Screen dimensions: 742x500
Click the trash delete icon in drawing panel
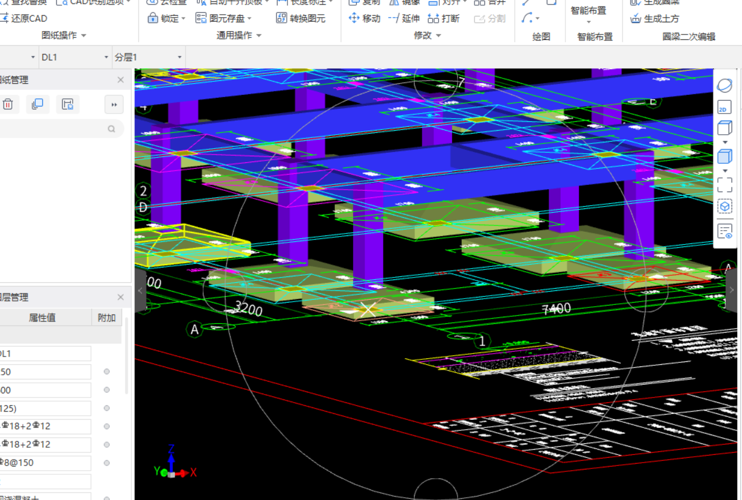8,104
